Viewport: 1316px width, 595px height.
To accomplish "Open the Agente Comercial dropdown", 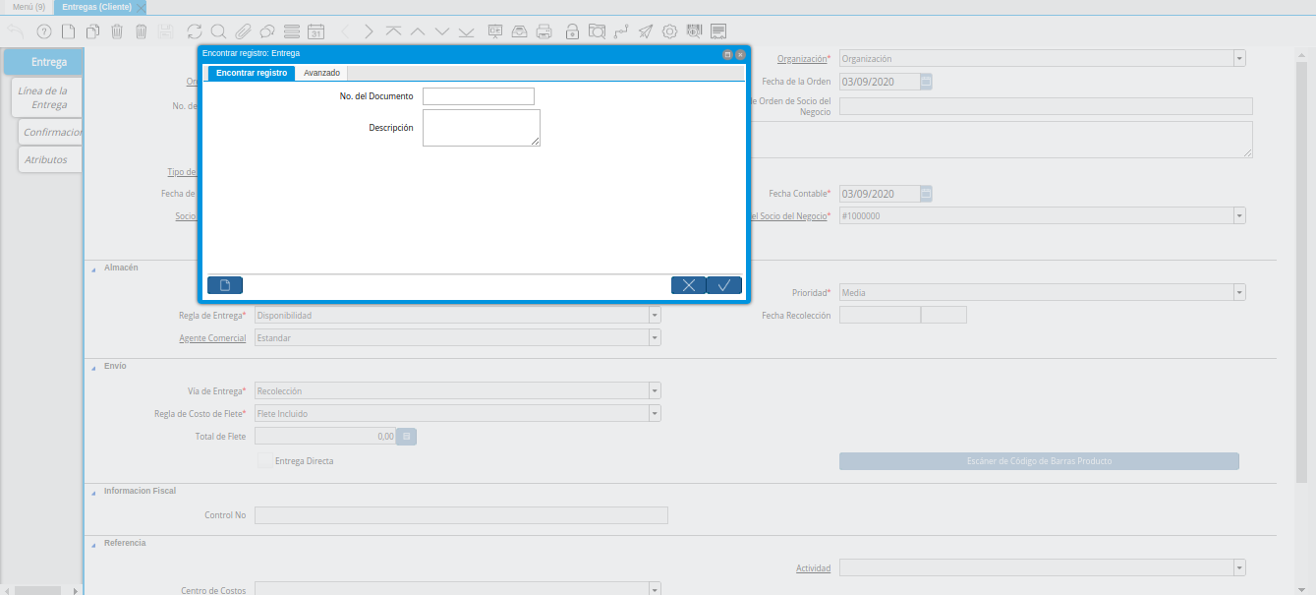I will click(x=655, y=338).
